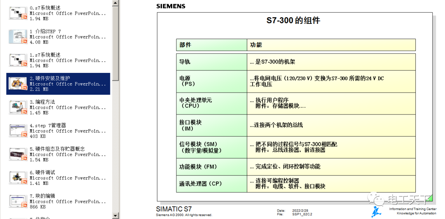Click the 4.08 MB file size text
Viewport: 445px width, 219px height.
tap(39, 42)
